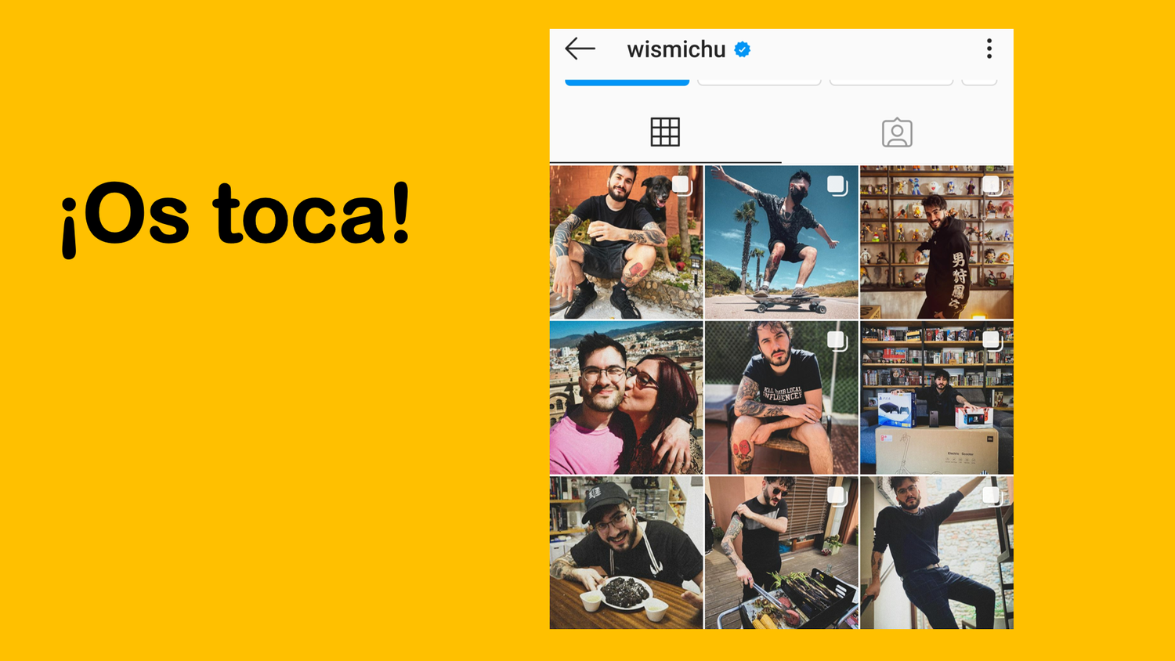
Task: Click the wismichu username title
Action: click(676, 49)
